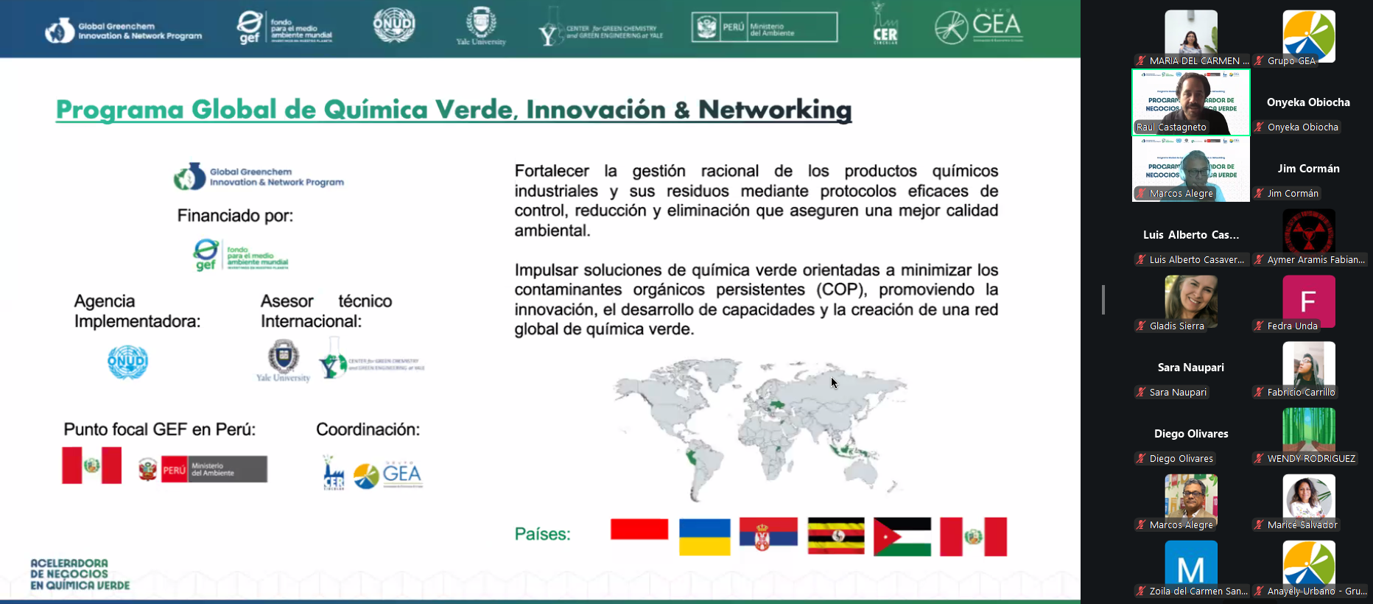Click the muted microphone icon beside Grupo GEA
The image size is (1373, 604).
pos(1260,61)
